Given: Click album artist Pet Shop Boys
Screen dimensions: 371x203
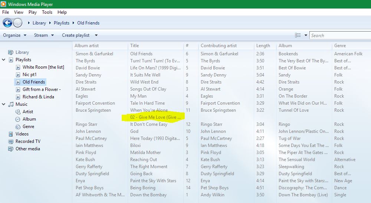Looking at the screenshot, I should click(x=89, y=188).
